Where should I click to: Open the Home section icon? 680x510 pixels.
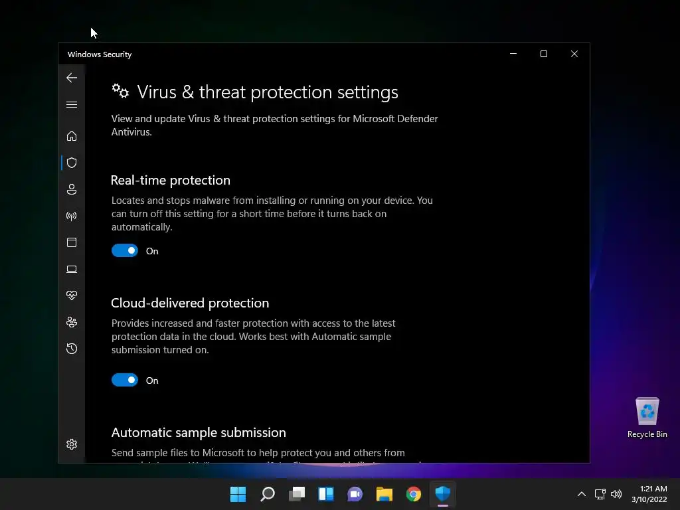pyautogui.click(x=72, y=136)
